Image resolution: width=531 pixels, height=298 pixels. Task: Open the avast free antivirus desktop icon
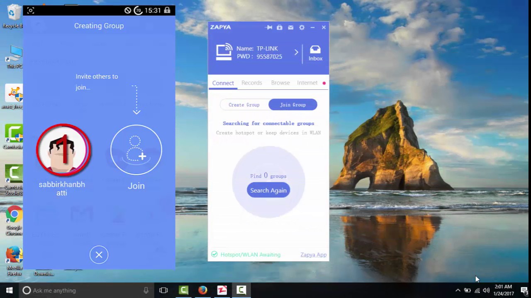coord(13,97)
